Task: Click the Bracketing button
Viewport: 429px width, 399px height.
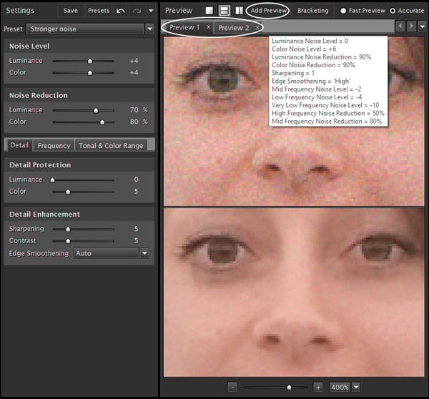Action: [312, 11]
